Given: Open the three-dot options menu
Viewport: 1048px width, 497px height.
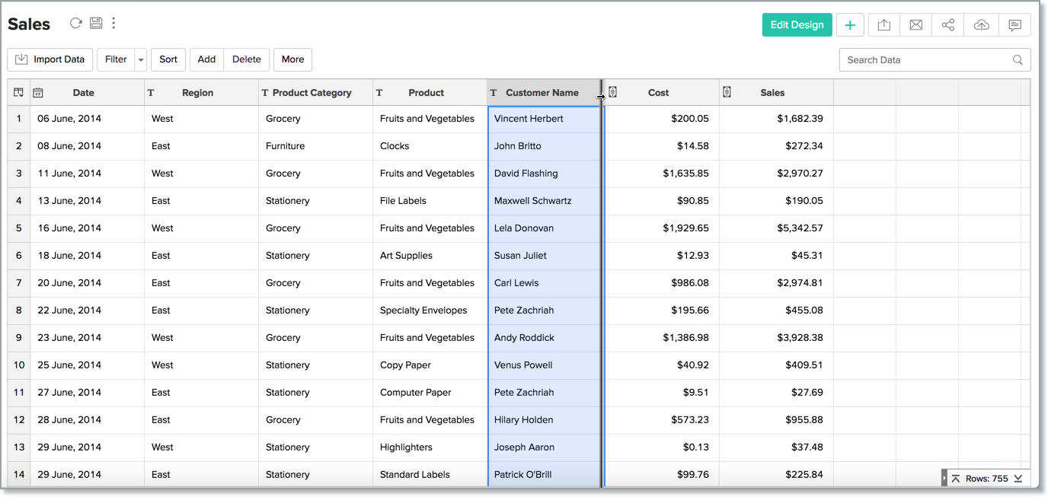Looking at the screenshot, I should click(x=113, y=23).
